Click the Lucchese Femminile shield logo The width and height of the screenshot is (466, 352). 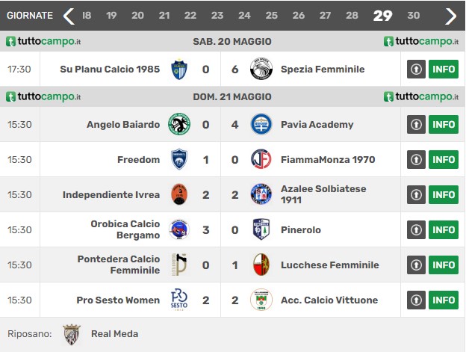(261, 265)
